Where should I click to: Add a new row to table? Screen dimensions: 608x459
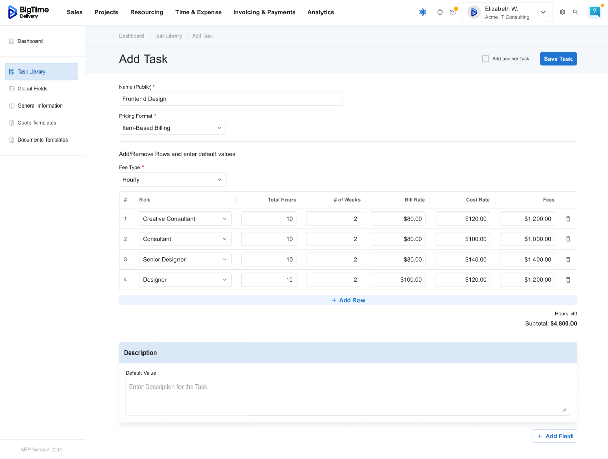tap(348, 300)
